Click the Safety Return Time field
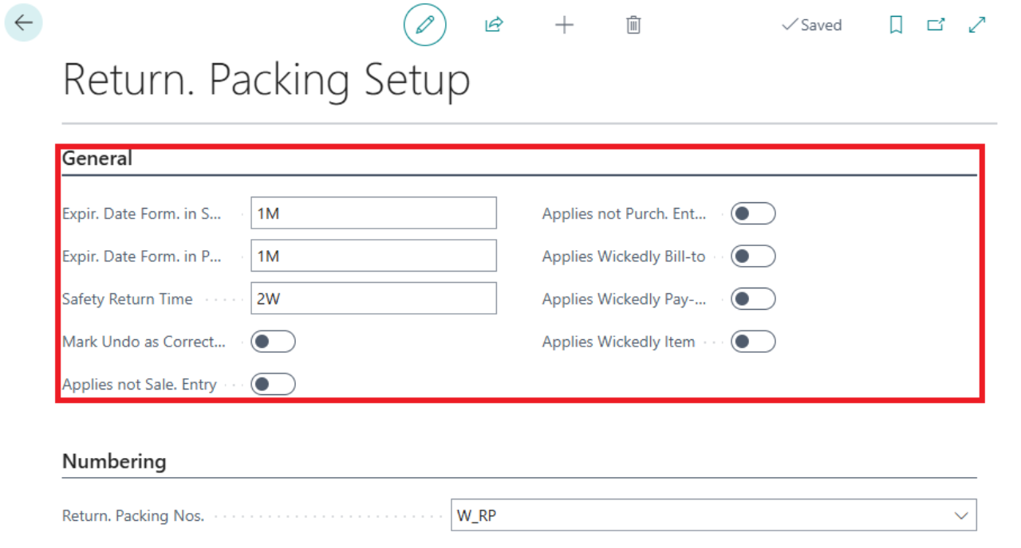 pyautogui.click(x=373, y=299)
